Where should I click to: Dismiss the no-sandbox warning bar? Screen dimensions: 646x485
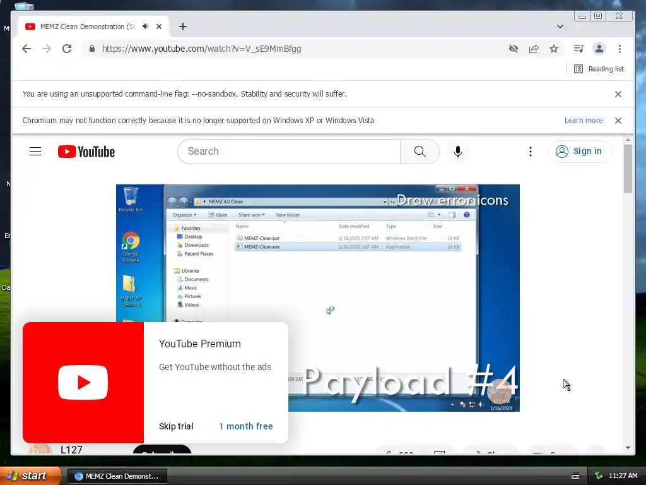click(x=618, y=94)
